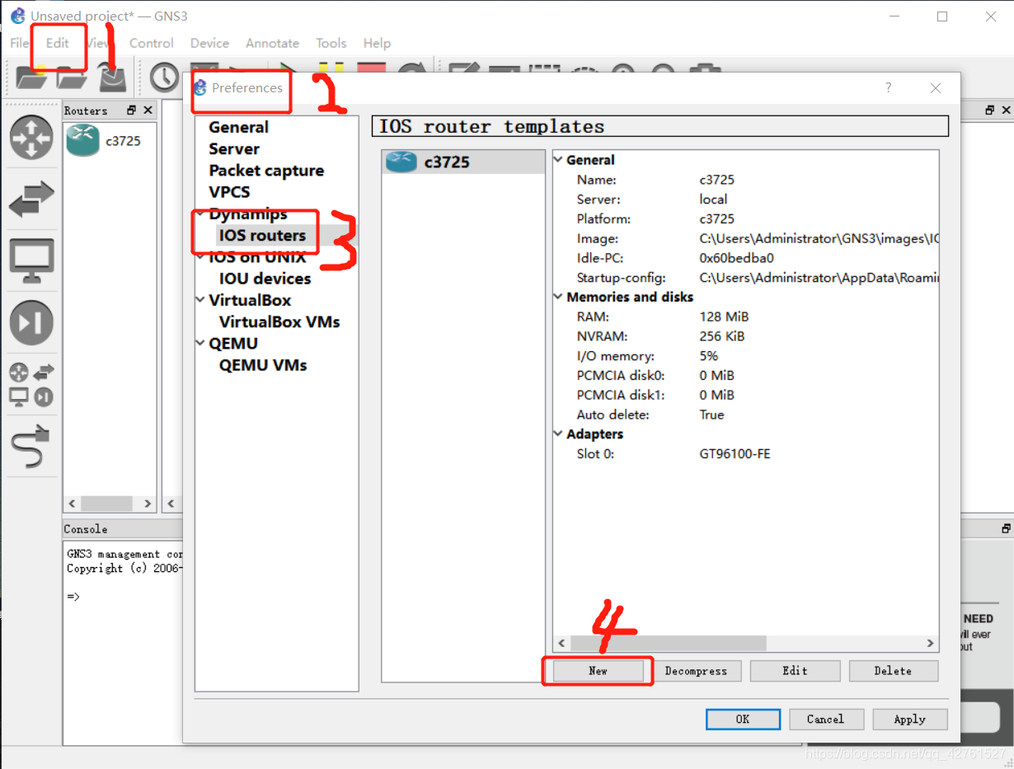The width and height of the screenshot is (1014, 769).
Task: Click Apply in Preferences dialog
Action: (x=909, y=720)
